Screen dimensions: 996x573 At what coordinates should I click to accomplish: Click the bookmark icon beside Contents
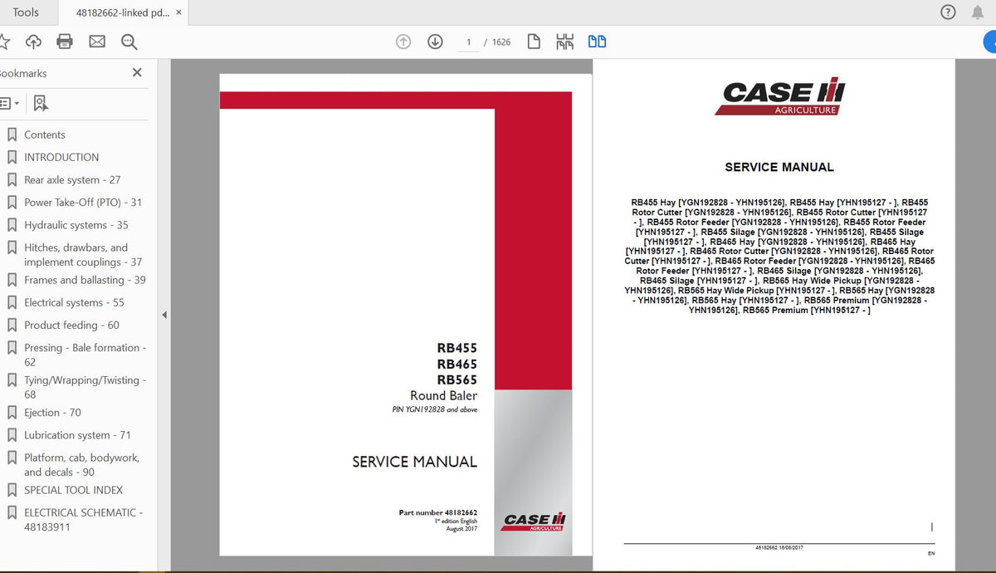[12, 135]
